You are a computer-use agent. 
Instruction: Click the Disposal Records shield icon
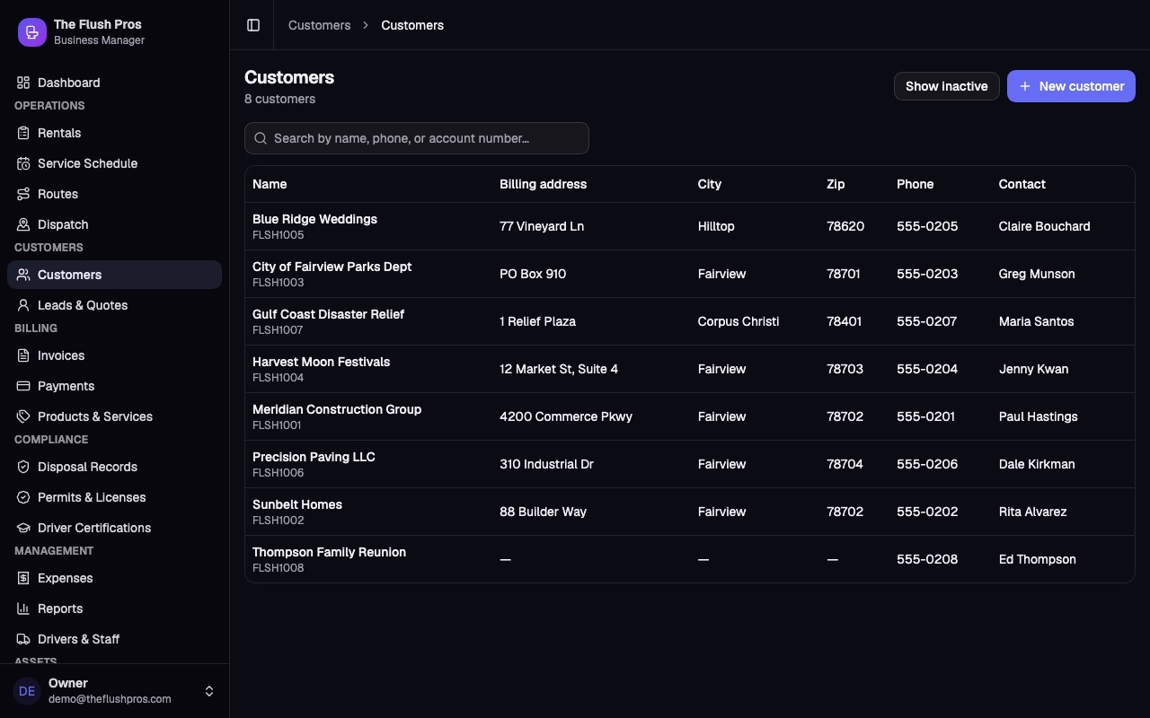pyautogui.click(x=23, y=467)
